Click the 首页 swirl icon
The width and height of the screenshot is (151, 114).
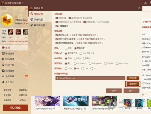coord(3,48)
